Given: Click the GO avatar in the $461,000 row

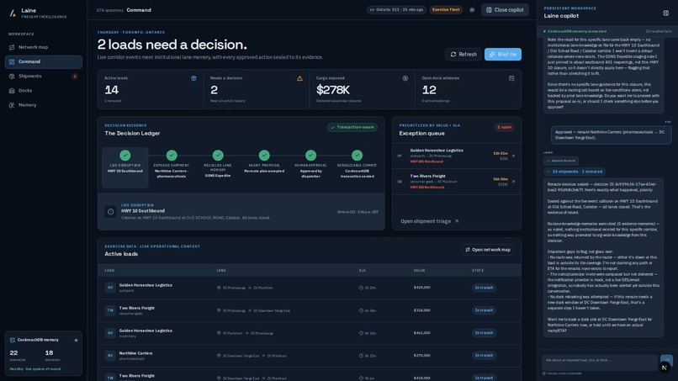Looking at the screenshot, I should pos(110,333).
